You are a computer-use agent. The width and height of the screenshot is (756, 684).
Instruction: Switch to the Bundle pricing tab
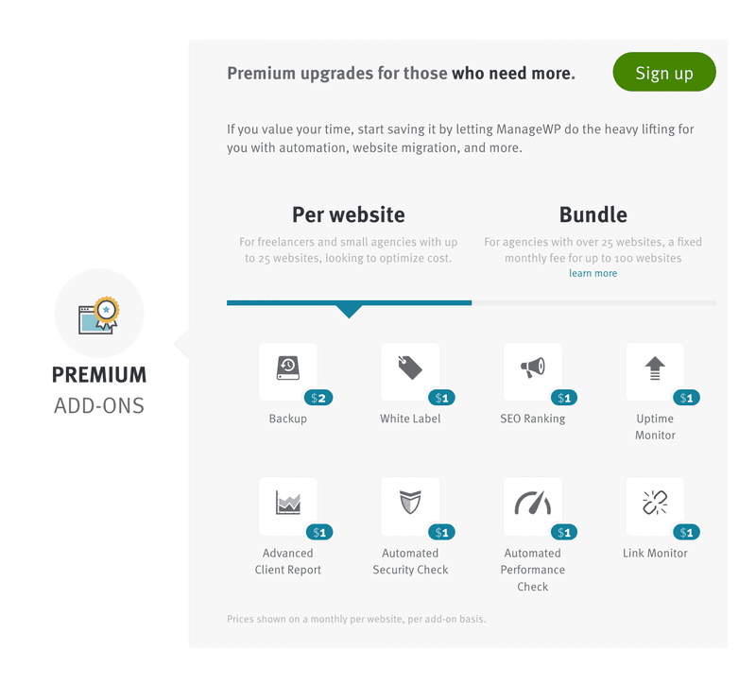click(x=593, y=215)
